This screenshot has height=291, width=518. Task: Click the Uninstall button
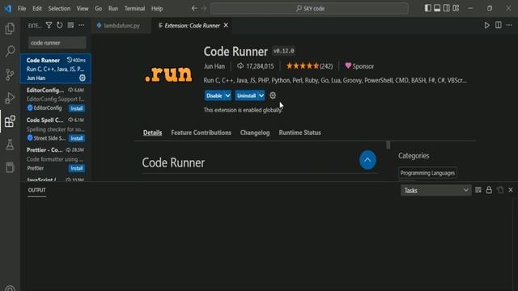246,95
